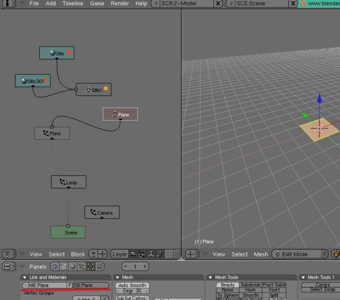The height and width of the screenshot is (300, 340).
Task: Collapse the Mesh Tools panel
Action: (210, 277)
